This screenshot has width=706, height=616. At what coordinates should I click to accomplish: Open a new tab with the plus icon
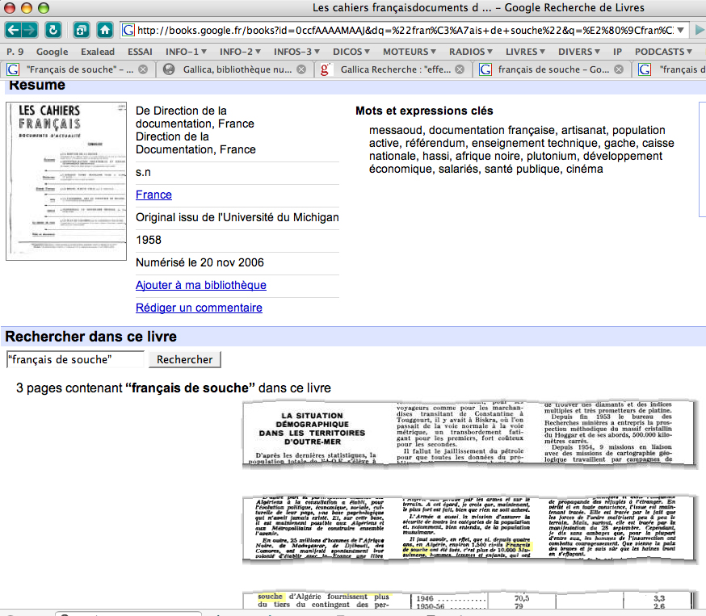click(x=81, y=30)
